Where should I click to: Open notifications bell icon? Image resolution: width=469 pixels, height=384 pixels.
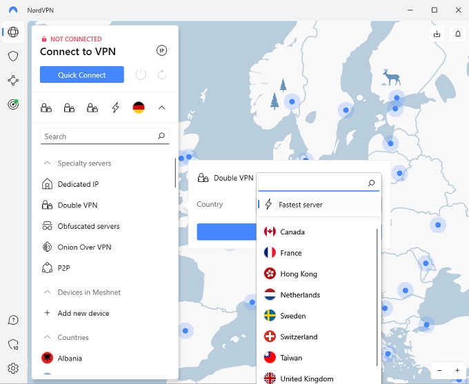tap(458, 34)
